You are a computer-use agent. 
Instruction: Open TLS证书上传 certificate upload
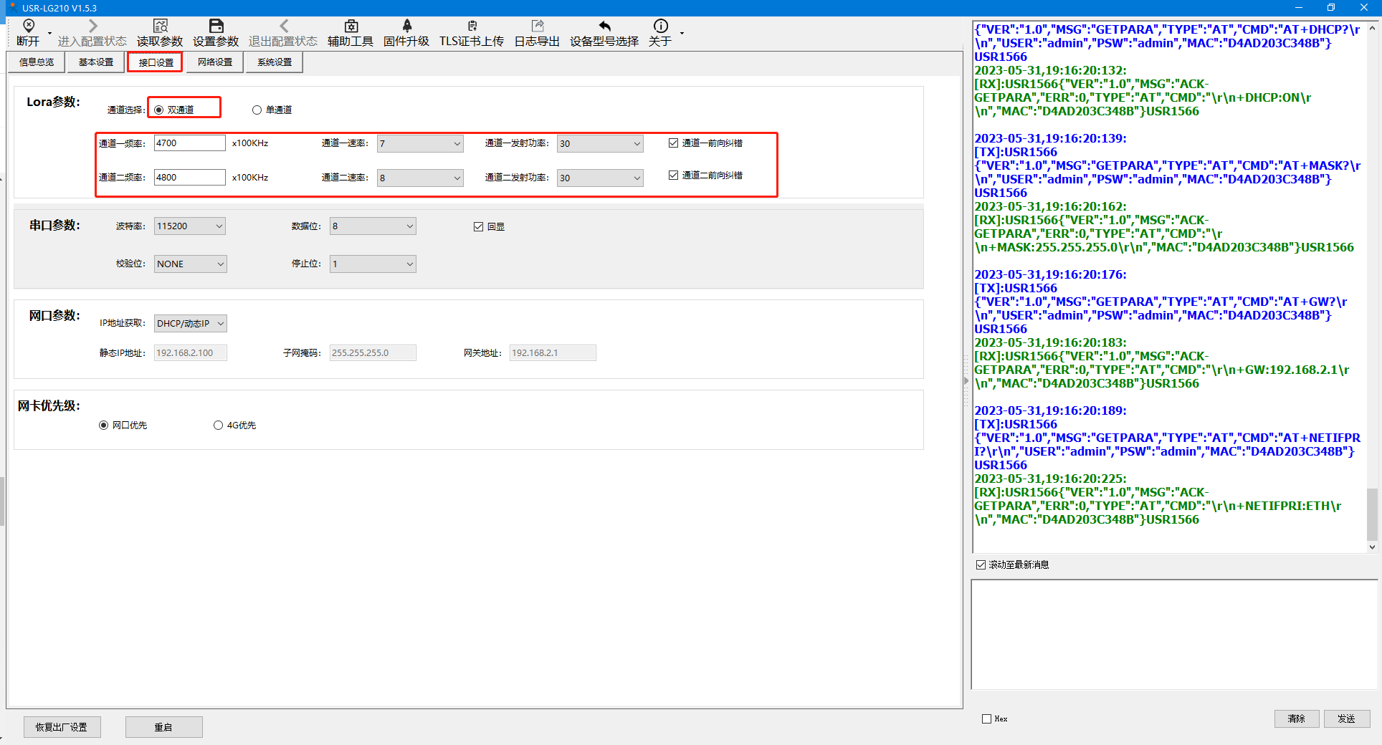(x=472, y=27)
